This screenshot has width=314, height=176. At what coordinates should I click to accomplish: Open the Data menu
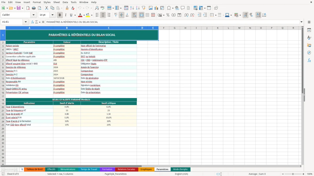[65, 2]
